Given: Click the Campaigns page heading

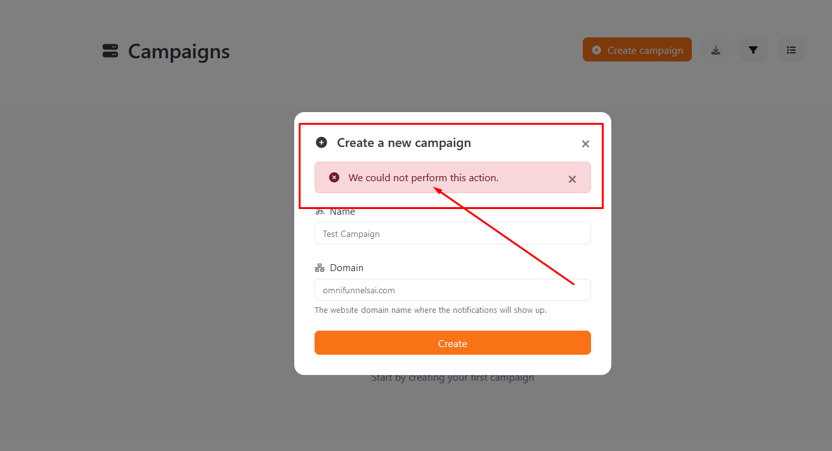Looking at the screenshot, I should (x=179, y=51).
